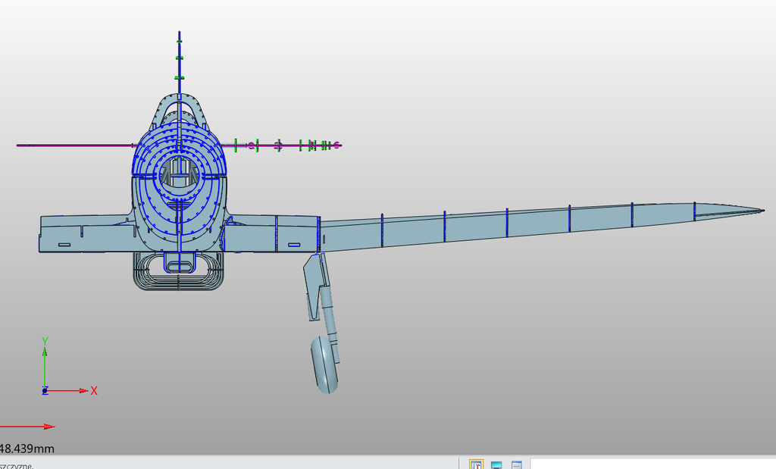The image size is (776, 469).
Task: Click the window layout icon in status bar
Action: pyautogui.click(x=516, y=464)
